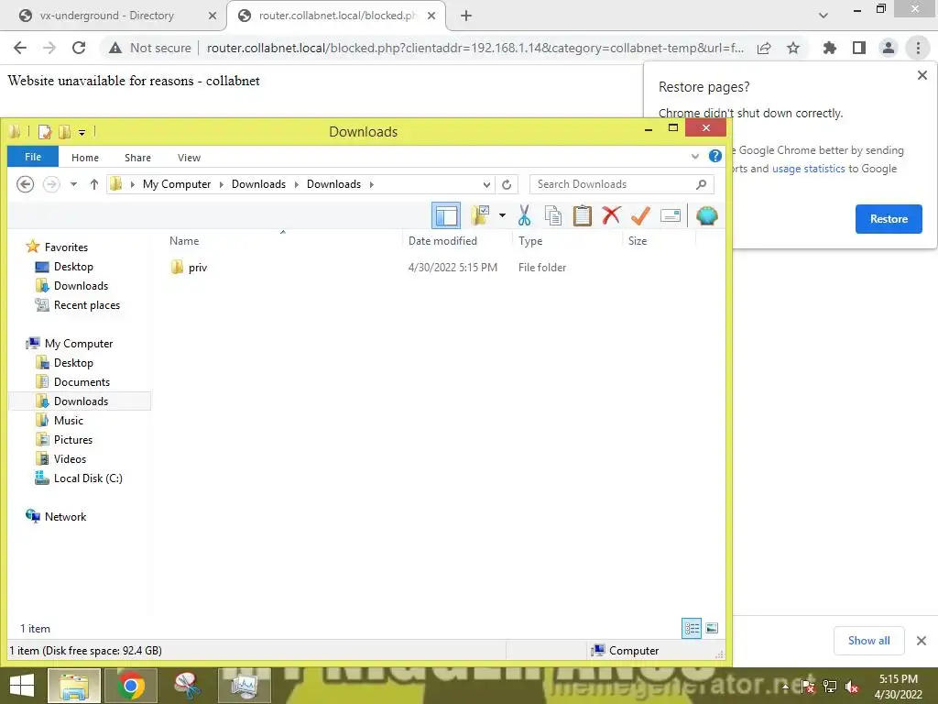Click the Cut scissors icon
Screen dimensions: 938x704
click(524, 215)
